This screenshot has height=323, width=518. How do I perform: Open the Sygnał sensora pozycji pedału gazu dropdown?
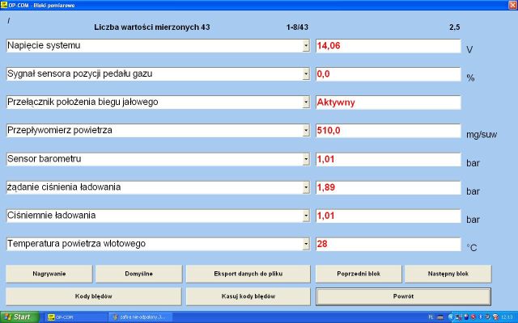[x=306, y=74]
